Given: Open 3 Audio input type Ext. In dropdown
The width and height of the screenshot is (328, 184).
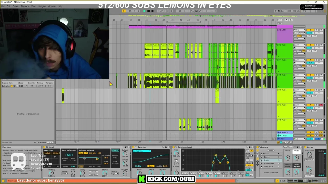Looking at the screenshot, I should (x=299, y=45).
